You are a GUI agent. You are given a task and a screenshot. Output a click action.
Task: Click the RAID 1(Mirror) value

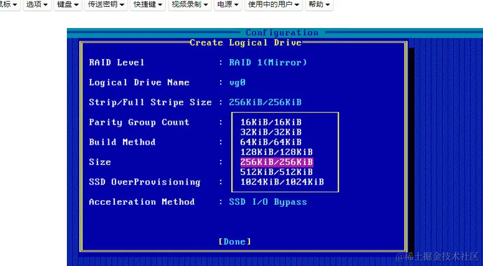pyautogui.click(x=268, y=63)
